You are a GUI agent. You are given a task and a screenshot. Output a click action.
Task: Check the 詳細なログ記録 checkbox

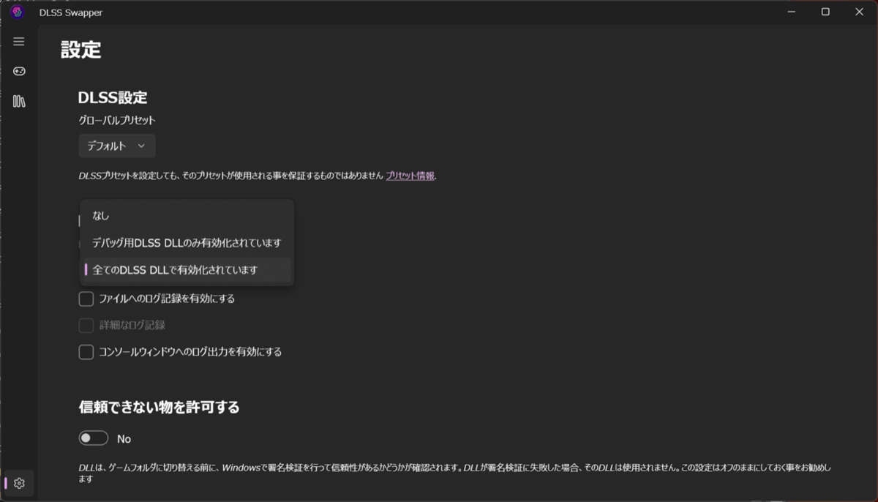[x=86, y=325]
